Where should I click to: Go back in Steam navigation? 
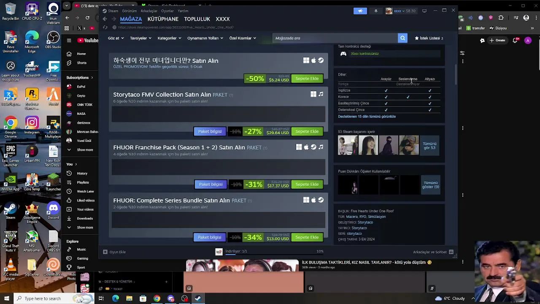(105, 19)
